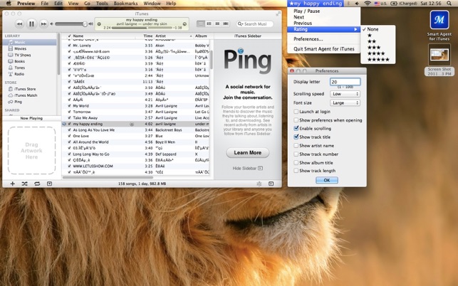Toggle repeat in iTunes bottom bar
Viewport: 458px width, 286px height.
click(x=37, y=184)
